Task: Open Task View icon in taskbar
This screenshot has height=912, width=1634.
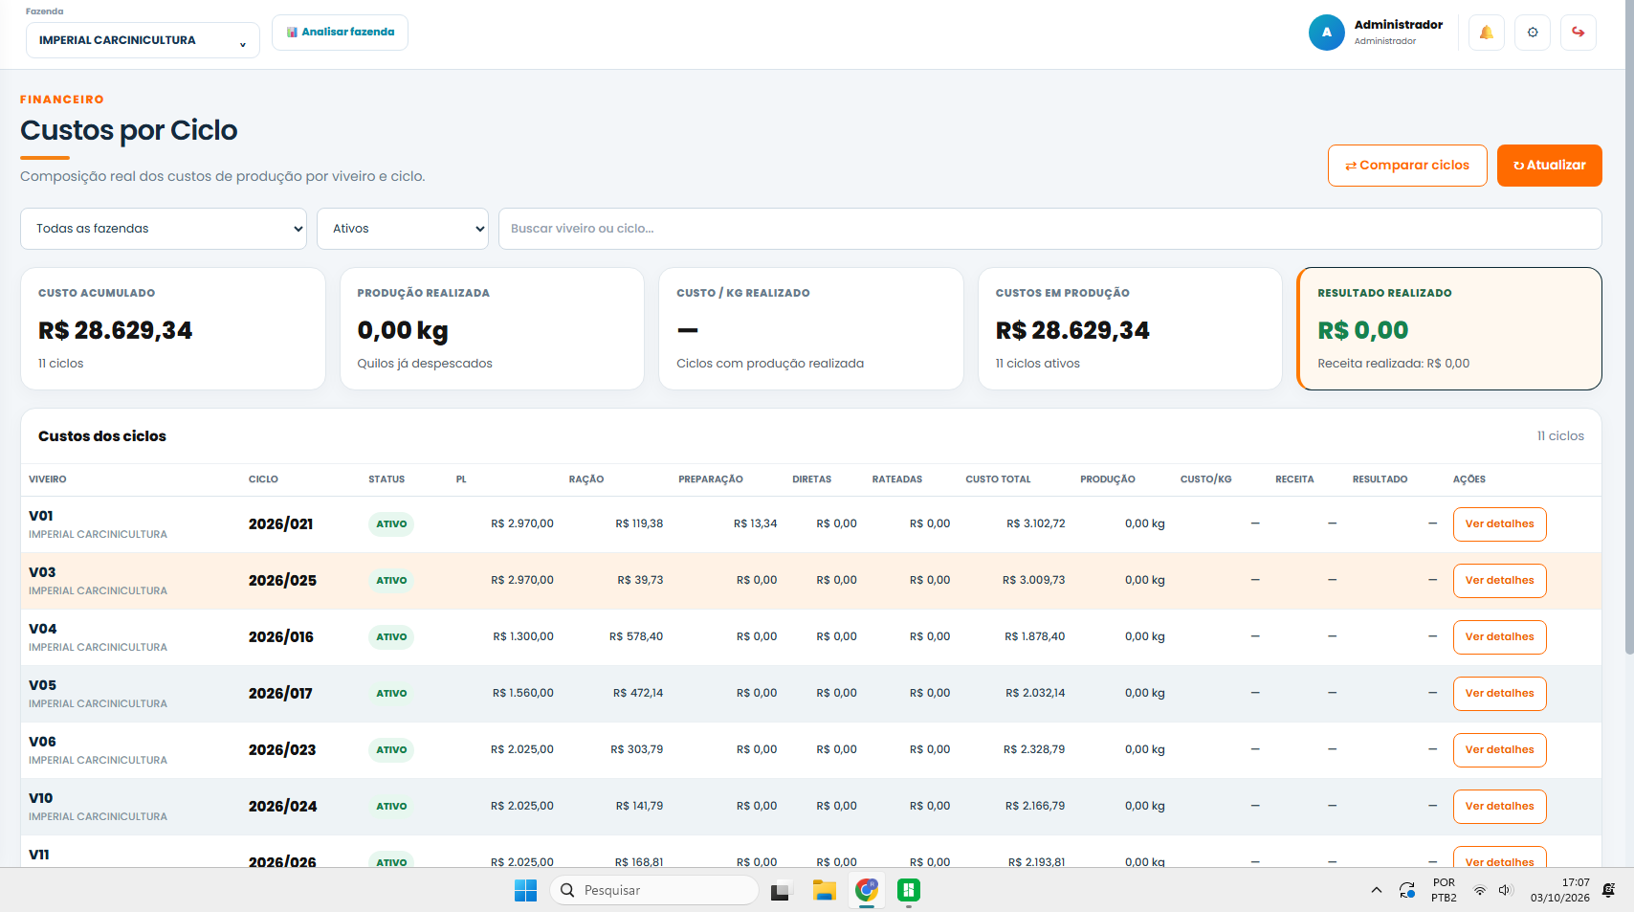Action: 783,890
